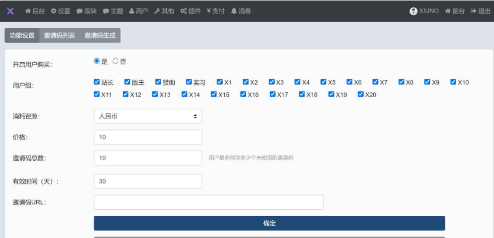Toggle the X16 group checkbox
The width and height of the screenshot is (494, 238).
(x=243, y=94)
